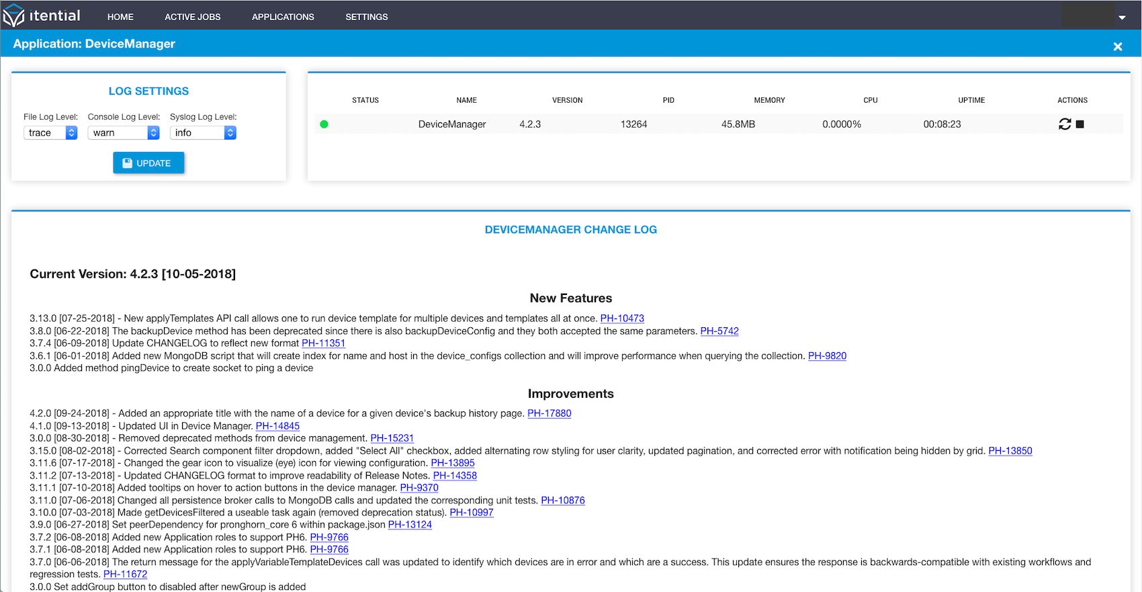Open the PH-11672 ticket link

pyautogui.click(x=125, y=575)
